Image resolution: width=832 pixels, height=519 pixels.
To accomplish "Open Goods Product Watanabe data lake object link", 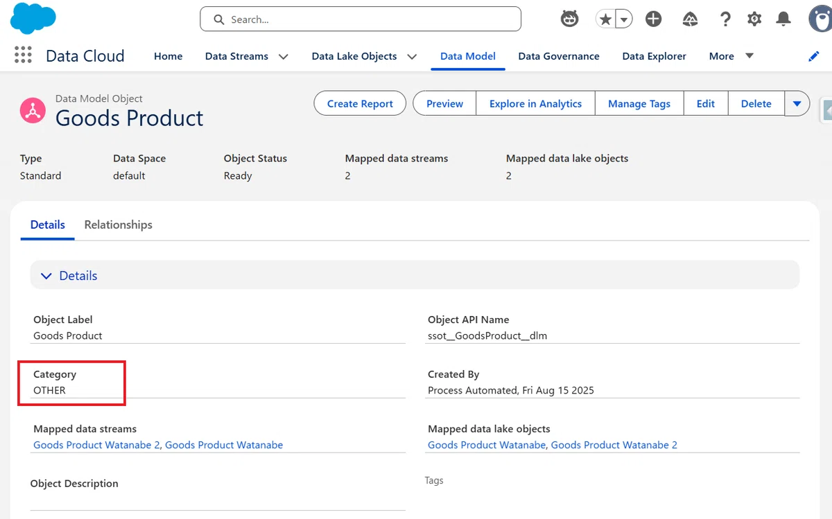I will tap(487, 445).
